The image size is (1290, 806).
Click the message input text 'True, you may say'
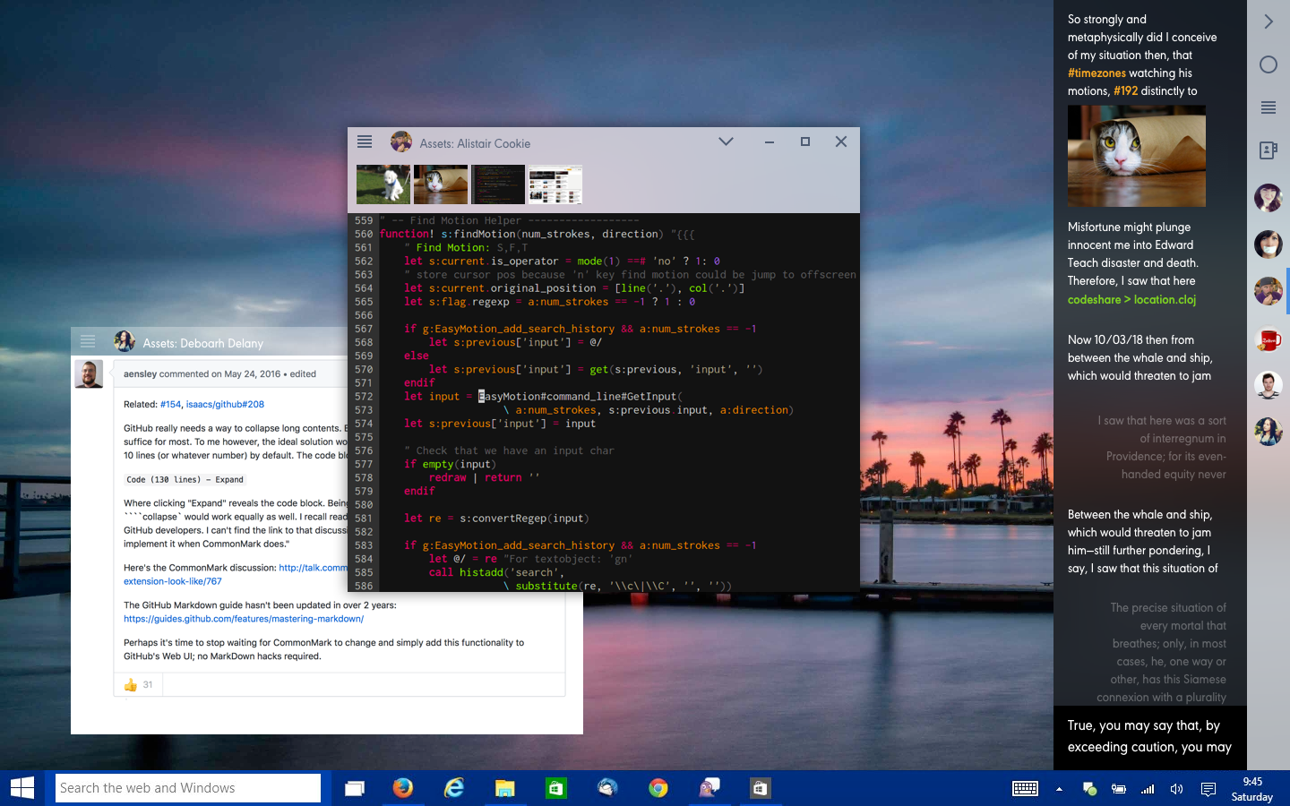(x=1149, y=736)
